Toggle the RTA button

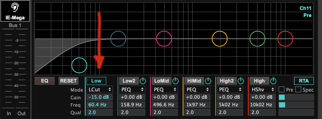click(304, 81)
